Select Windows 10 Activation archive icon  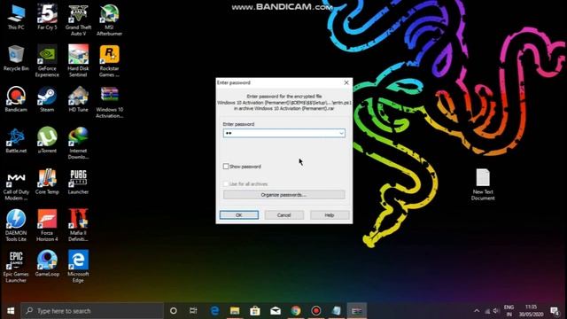[x=109, y=103]
